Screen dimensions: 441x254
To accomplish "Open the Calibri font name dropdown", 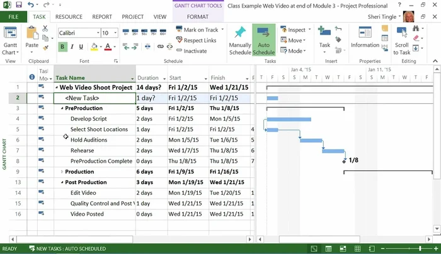I will pyautogui.click(x=98, y=33).
